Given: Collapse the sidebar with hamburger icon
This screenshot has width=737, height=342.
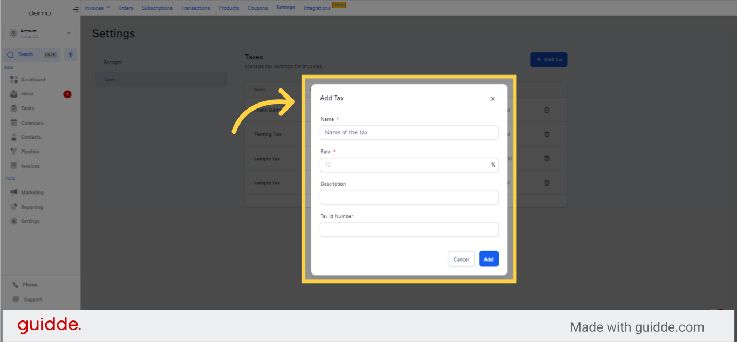Looking at the screenshot, I should [76, 10].
